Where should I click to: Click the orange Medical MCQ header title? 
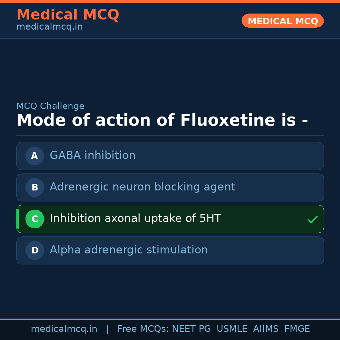coord(68,15)
